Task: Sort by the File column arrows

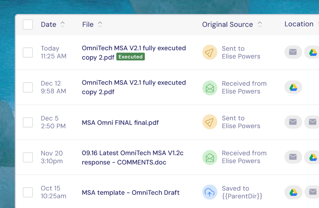Action: [100, 25]
